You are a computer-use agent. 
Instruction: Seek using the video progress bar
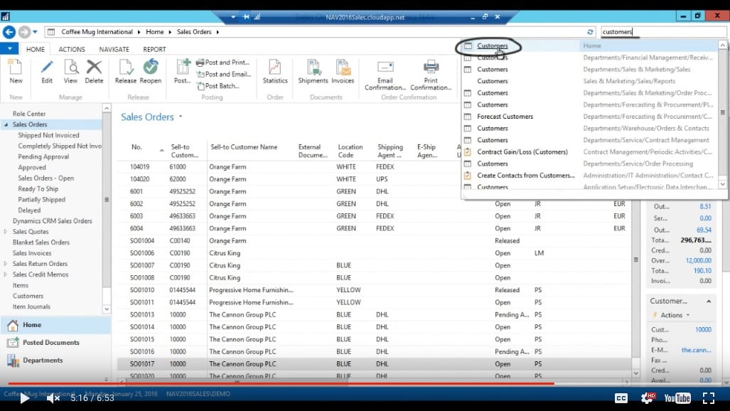365,384
